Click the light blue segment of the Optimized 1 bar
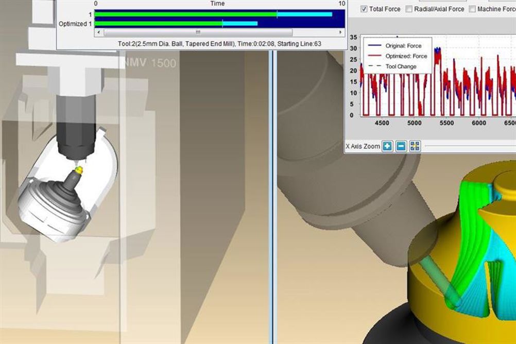The width and height of the screenshot is (516, 344). pyautogui.click(x=240, y=24)
